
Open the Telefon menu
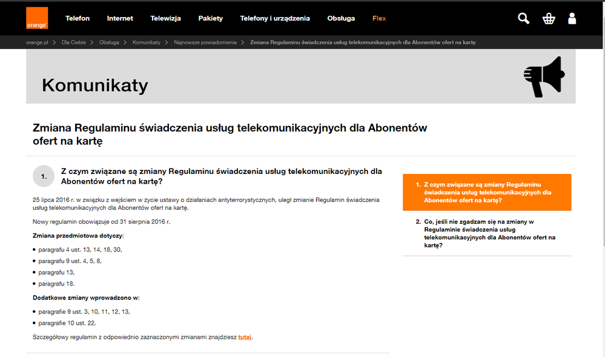click(x=78, y=19)
